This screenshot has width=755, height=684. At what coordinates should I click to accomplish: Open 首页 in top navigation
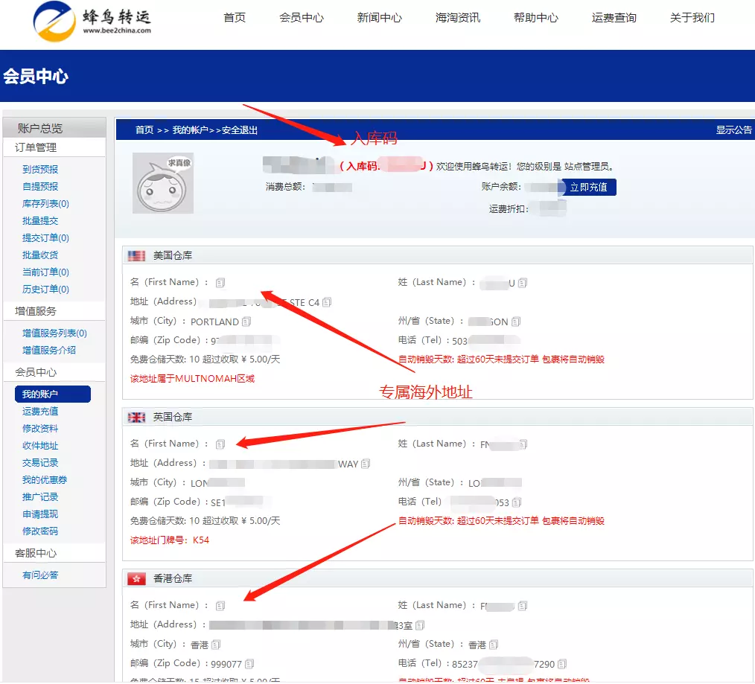click(235, 18)
